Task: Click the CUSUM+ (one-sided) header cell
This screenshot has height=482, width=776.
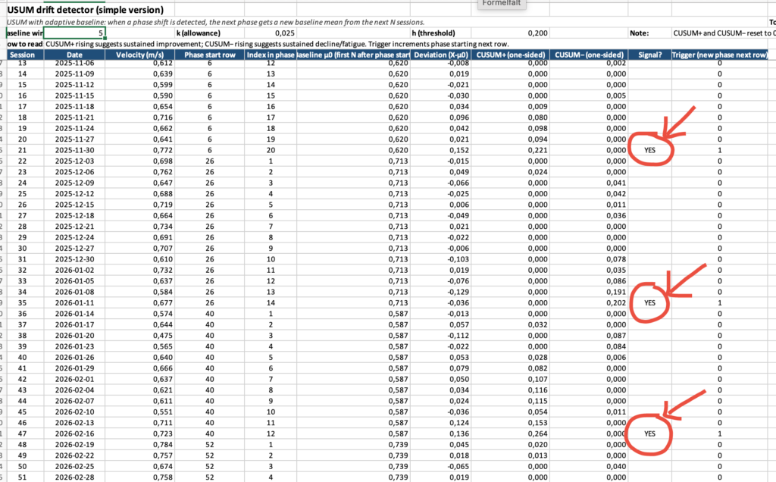Action: coord(510,55)
